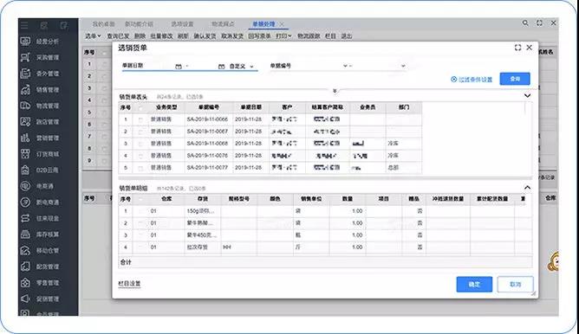Click 刷新 in toolbar
This screenshot has width=579, height=334.
[x=183, y=36]
